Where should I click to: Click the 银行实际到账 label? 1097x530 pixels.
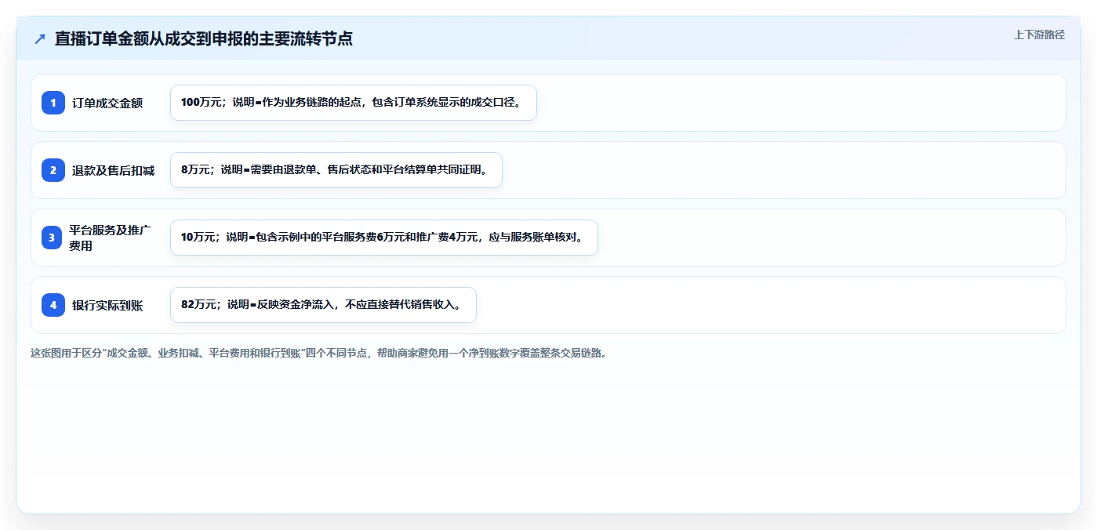(107, 305)
